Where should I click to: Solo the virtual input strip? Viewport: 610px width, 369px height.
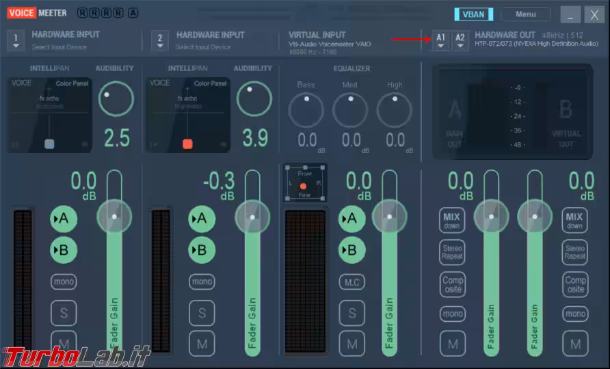pos(352,313)
